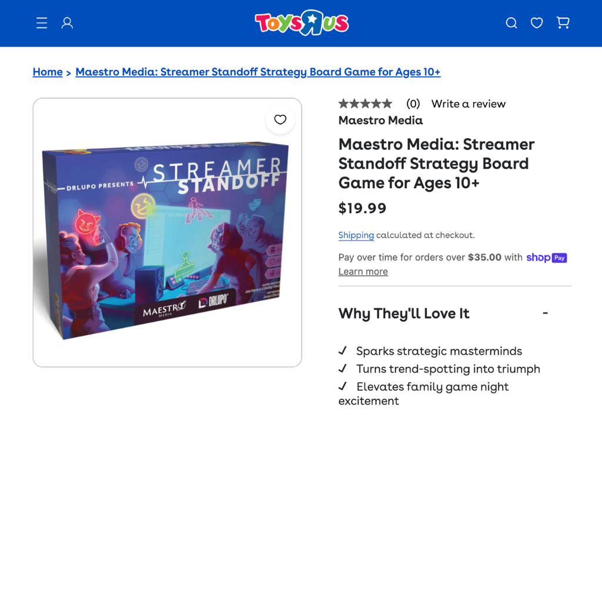Click the minus icon beside Why They'll Love It
This screenshot has height=602, width=602.
pyautogui.click(x=545, y=313)
